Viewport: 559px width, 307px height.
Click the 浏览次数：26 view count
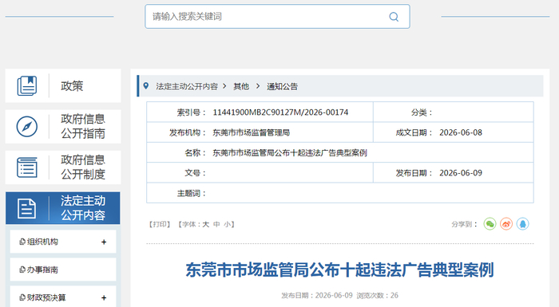click(x=378, y=296)
